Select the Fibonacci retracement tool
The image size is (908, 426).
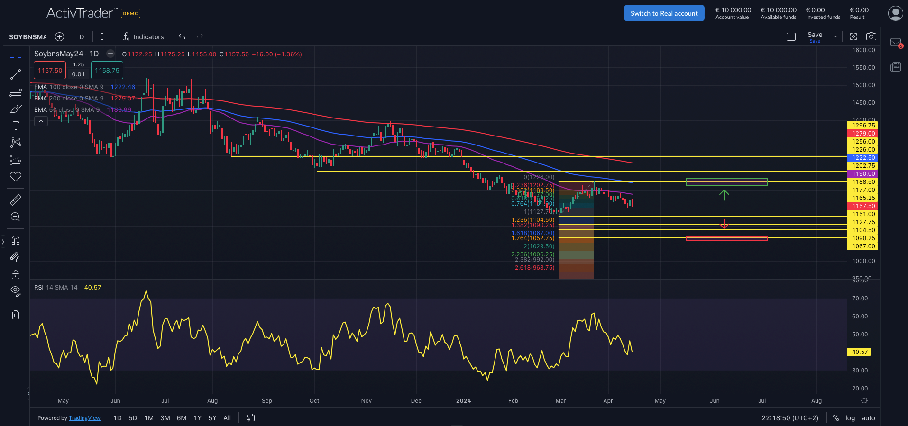point(16,91)
